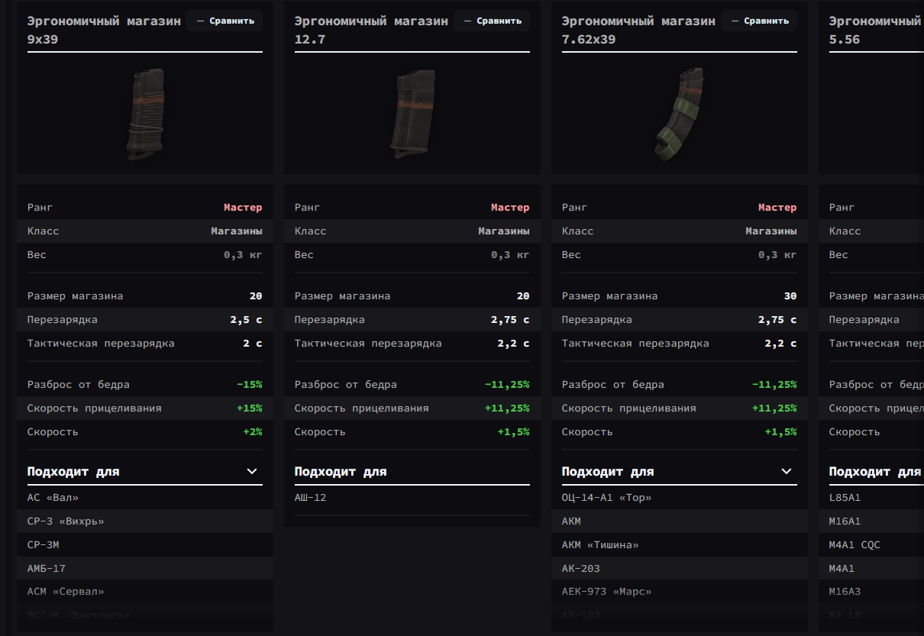The width and height of the screenshot is (924, 636).
Task: Click the +15% aiming speed value on 9x39 card
Action: pyautogui.click(x=249, y=408)
